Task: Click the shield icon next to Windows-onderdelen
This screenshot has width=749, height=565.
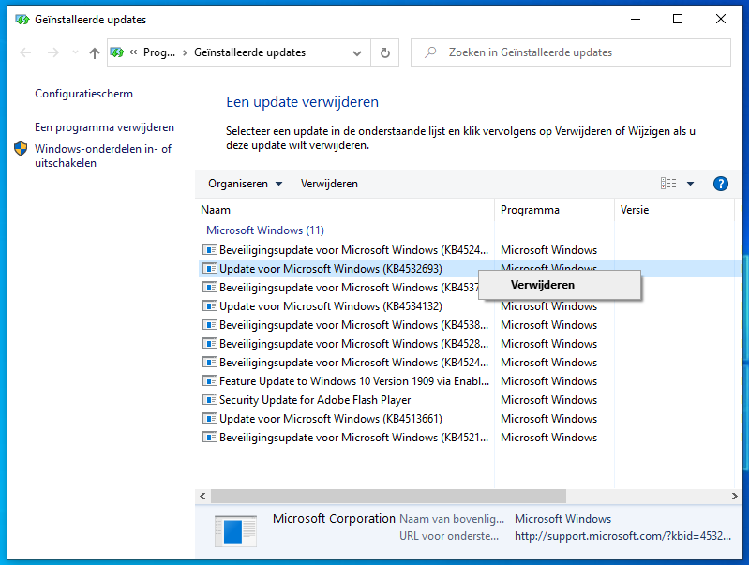Action: (21, 149)
